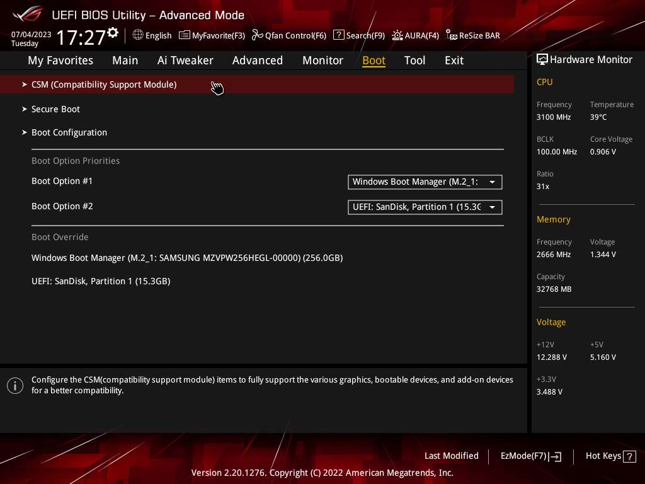This screenshot has width=645, height=484.
Task: Expand the Secure Boot submenu
Action: point(55,109)
